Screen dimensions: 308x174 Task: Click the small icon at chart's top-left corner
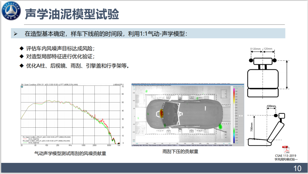[x=22, y=87]
